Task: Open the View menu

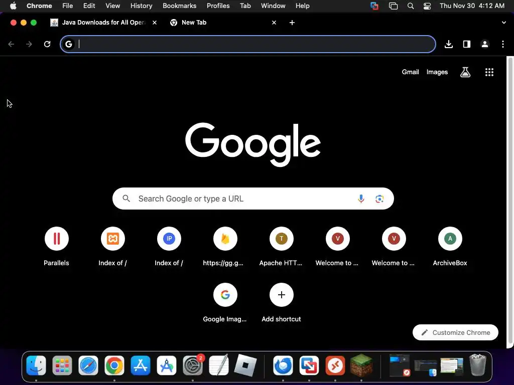Action: pos(113,6)
